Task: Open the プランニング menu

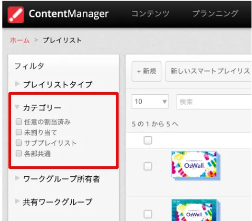Action: 216,14
